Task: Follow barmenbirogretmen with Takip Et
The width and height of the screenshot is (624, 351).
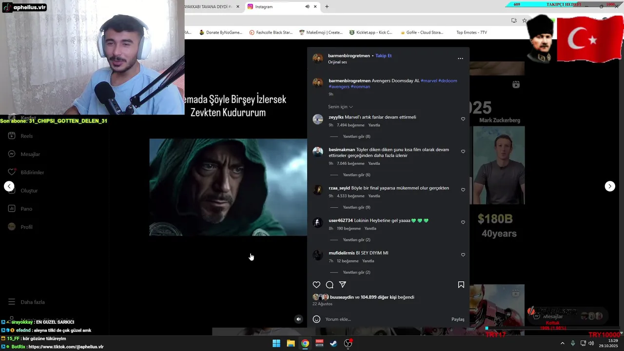Action: point(384,56)
